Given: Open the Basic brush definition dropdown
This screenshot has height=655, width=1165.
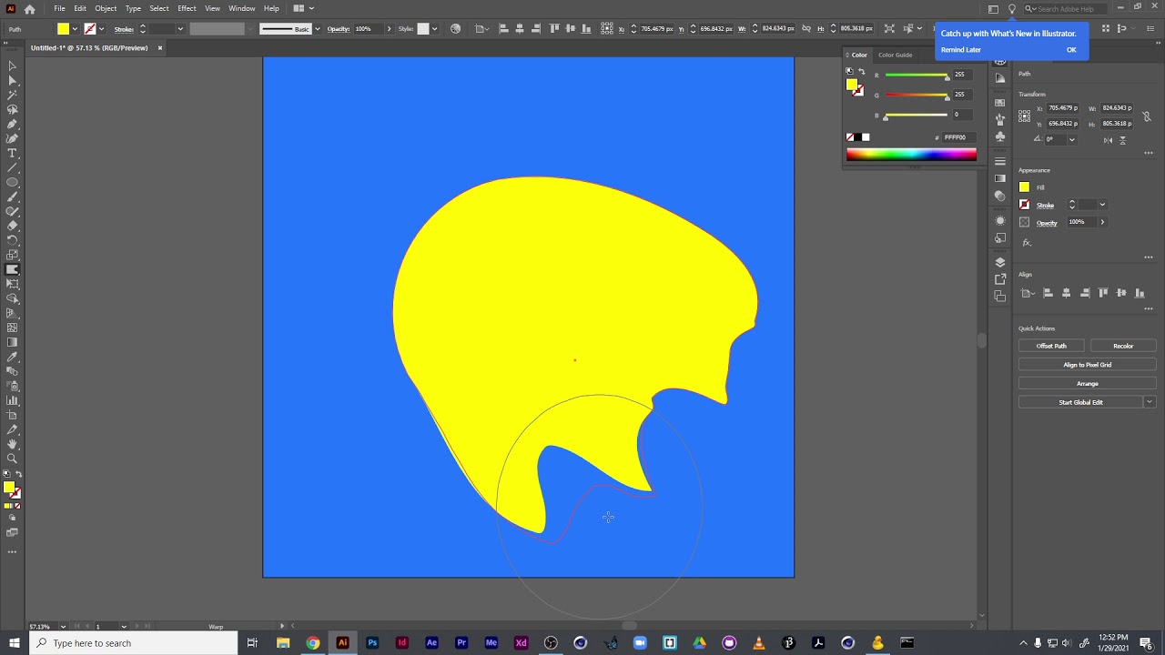Looking at the screenshot, I should (x=317, y=29).
